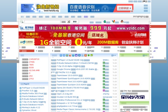Click 立即体验 on the Baidu voice ad
Viewport: 168px width, 112px height.
(125, 8)
